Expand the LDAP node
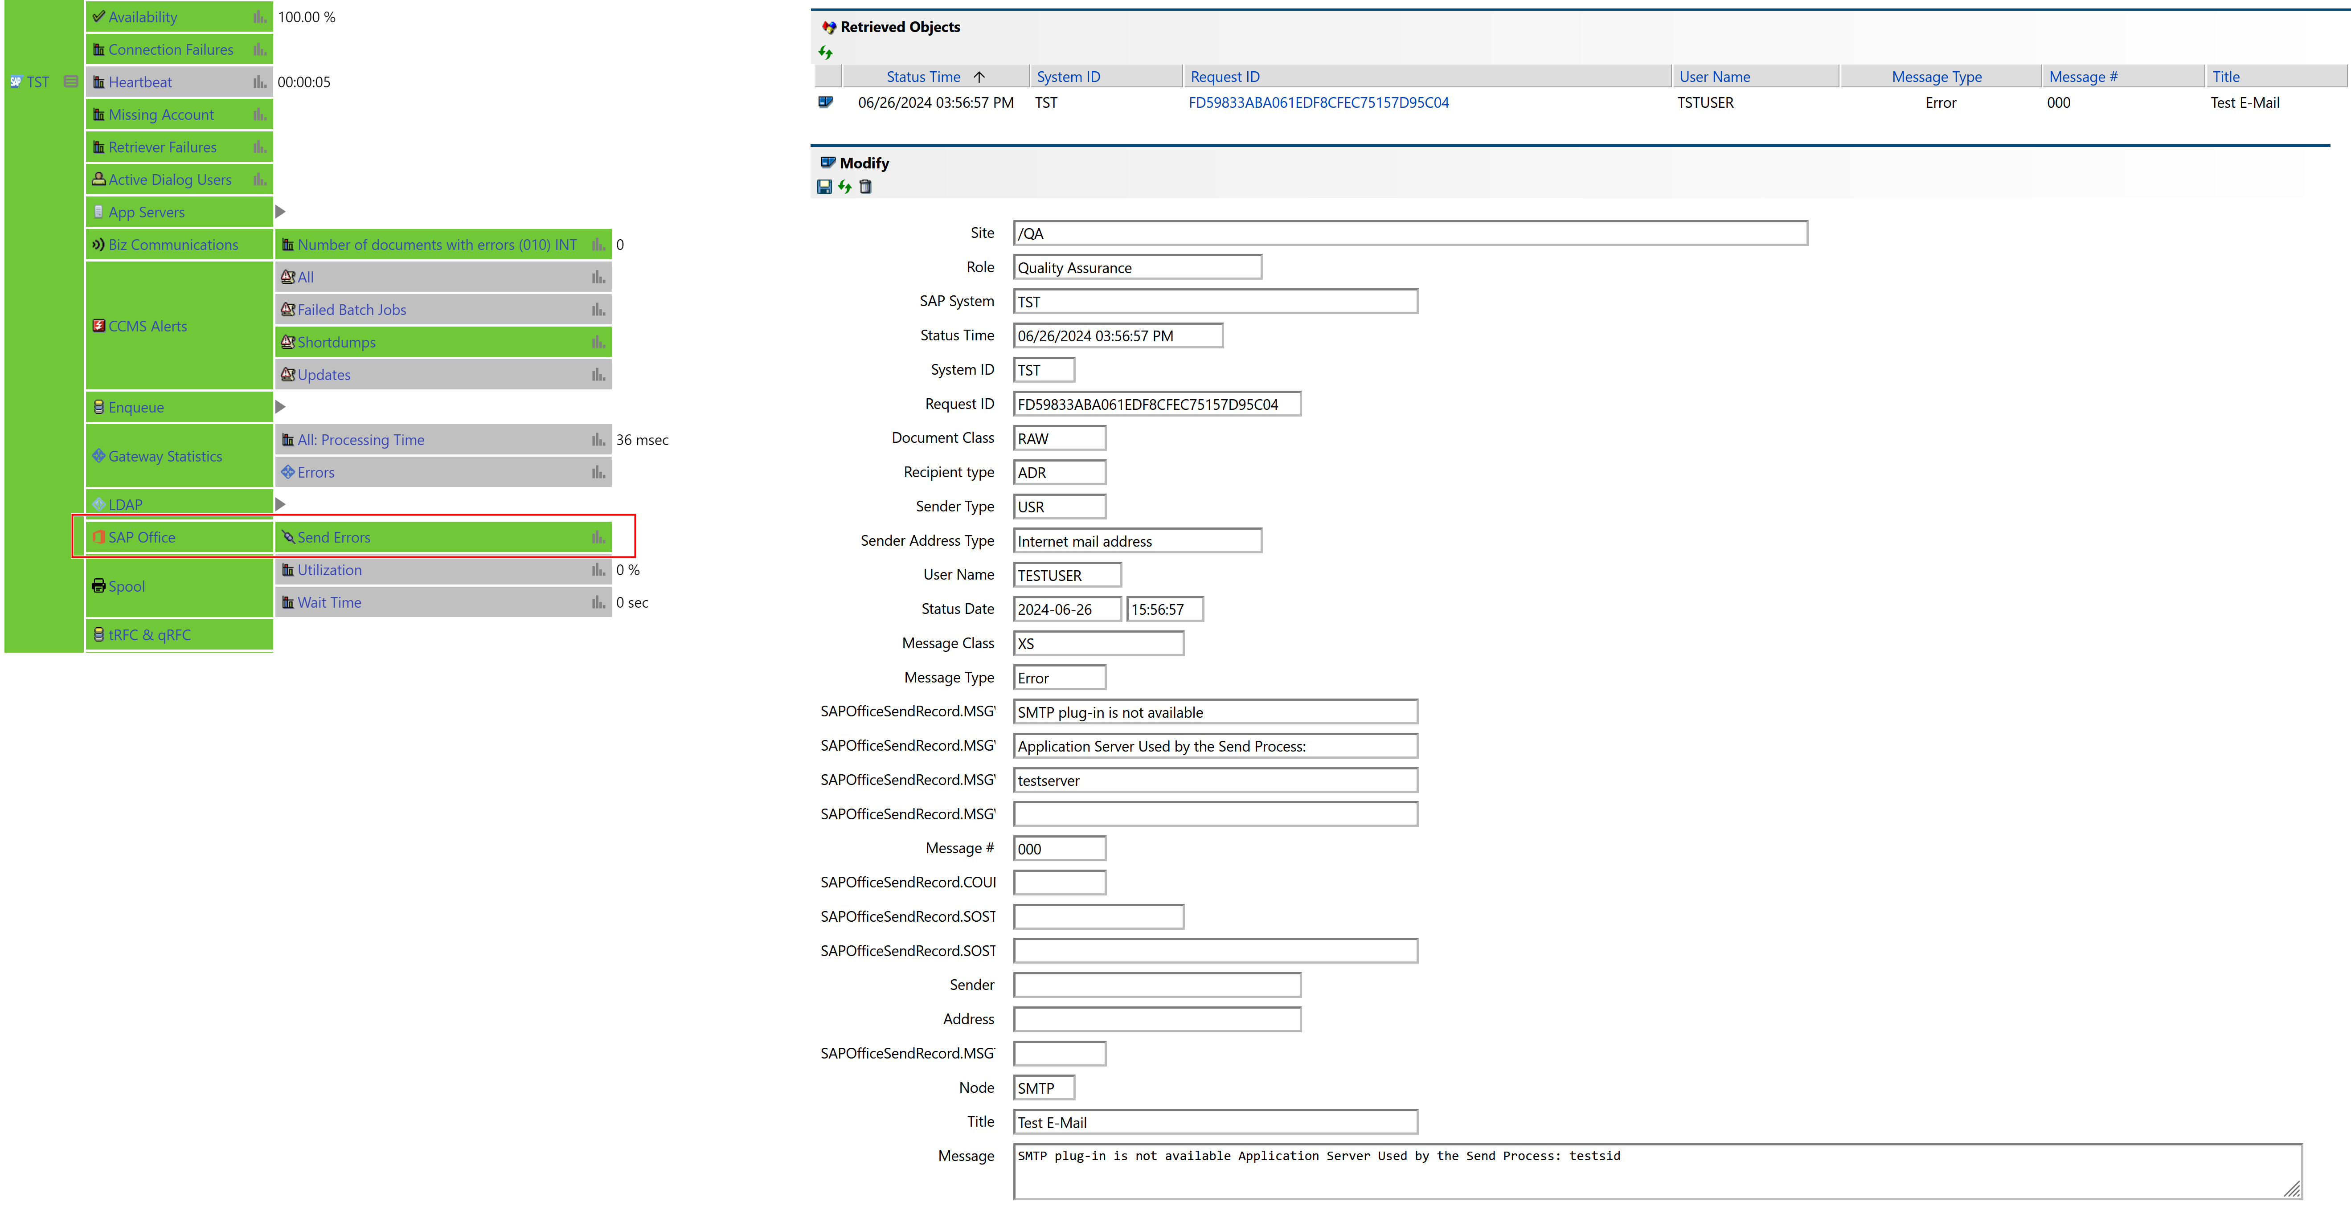2351x1214 pixels. pos(280,505)
